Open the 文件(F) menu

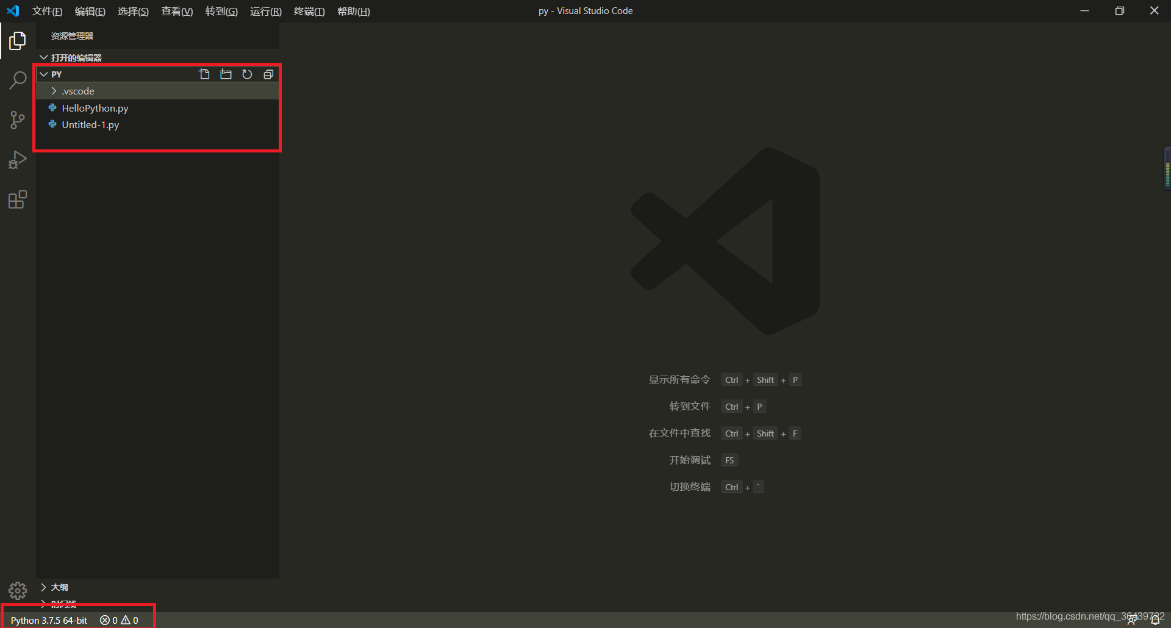pyautogui.click(x=47, y=12)
